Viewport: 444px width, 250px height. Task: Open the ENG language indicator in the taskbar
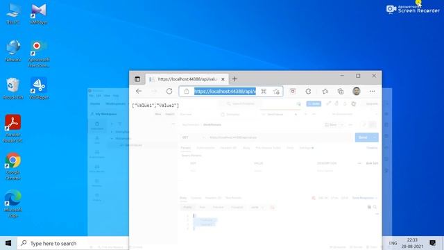click(x=393, y=243)
